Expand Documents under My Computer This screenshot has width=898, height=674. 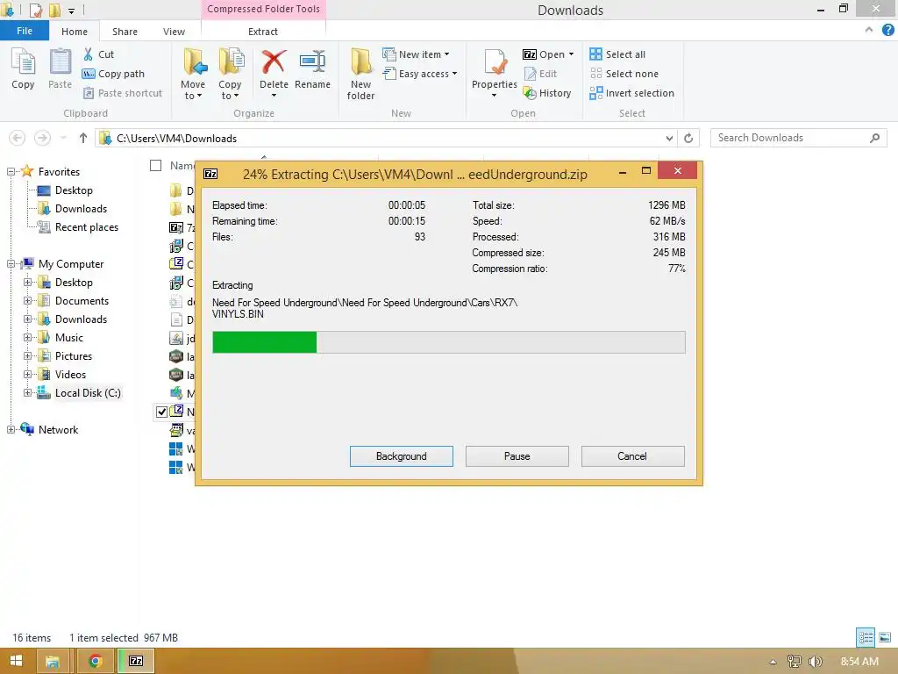27,301
